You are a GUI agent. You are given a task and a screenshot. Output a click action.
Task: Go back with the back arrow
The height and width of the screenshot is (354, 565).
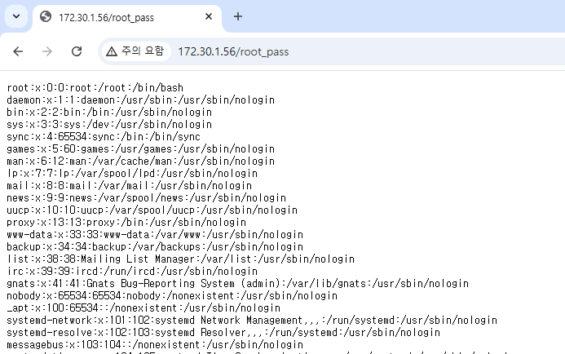click(x=19, y=51)
